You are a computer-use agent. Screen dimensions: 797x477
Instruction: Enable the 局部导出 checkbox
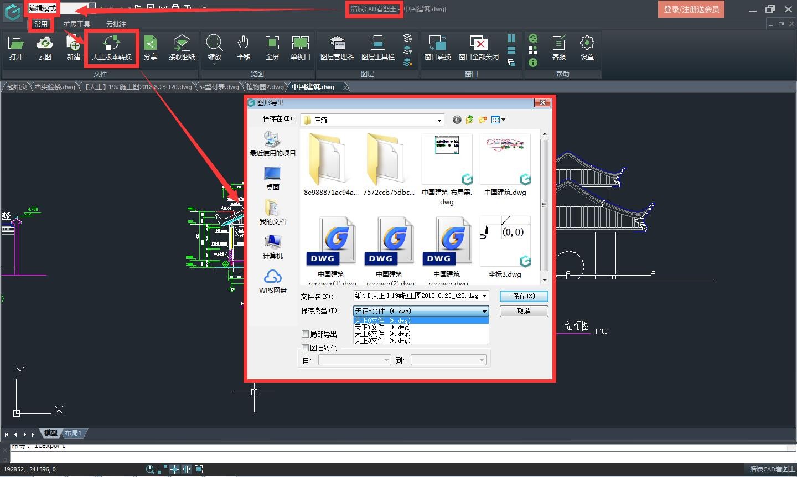coord(305,334)
